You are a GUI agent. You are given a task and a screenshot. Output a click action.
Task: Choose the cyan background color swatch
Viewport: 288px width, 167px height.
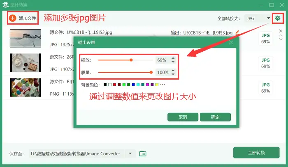138,85
